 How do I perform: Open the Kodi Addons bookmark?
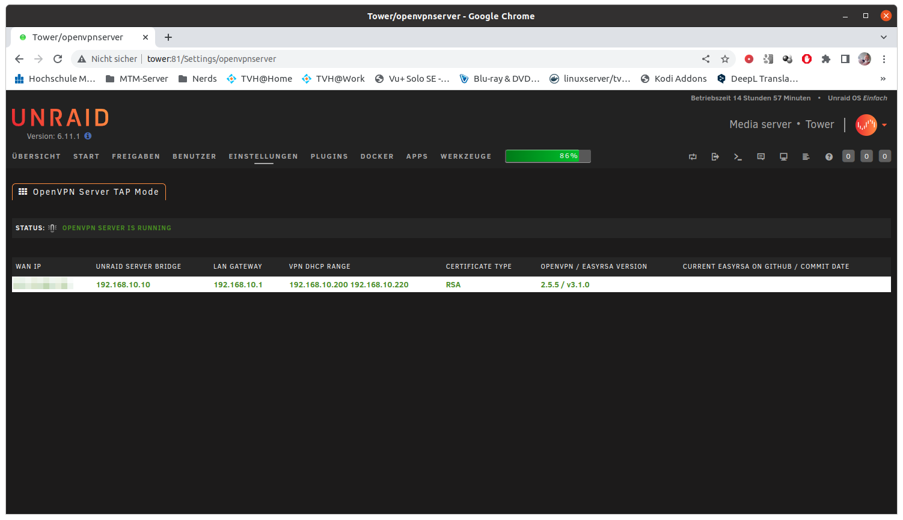pyautogui.click(x=673, y=79)
